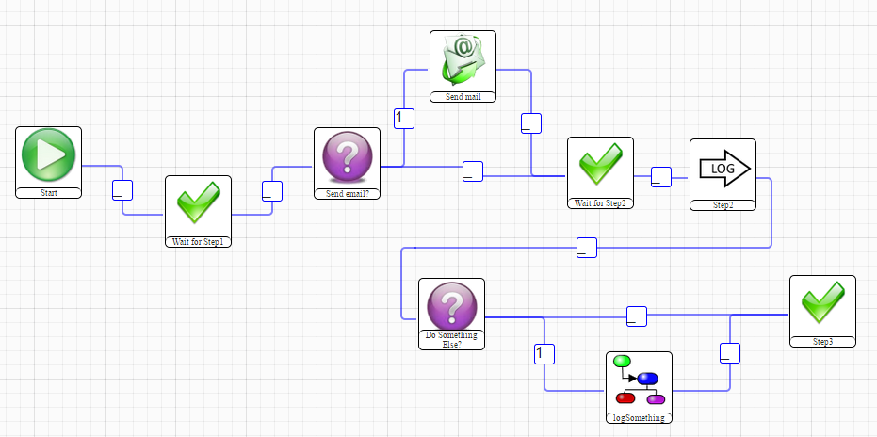Select the Send email? question mark icon
This screenshot has height=437, width=877.
pyautogui.click(x=347, y=157)
